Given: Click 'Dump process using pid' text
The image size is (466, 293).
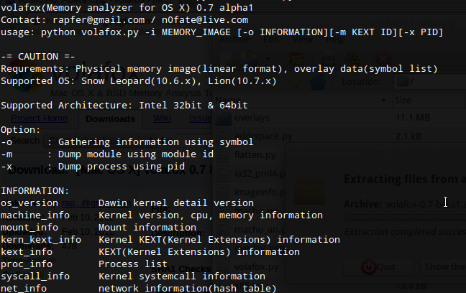Looking at the screenshot, I should coord(122,167).
